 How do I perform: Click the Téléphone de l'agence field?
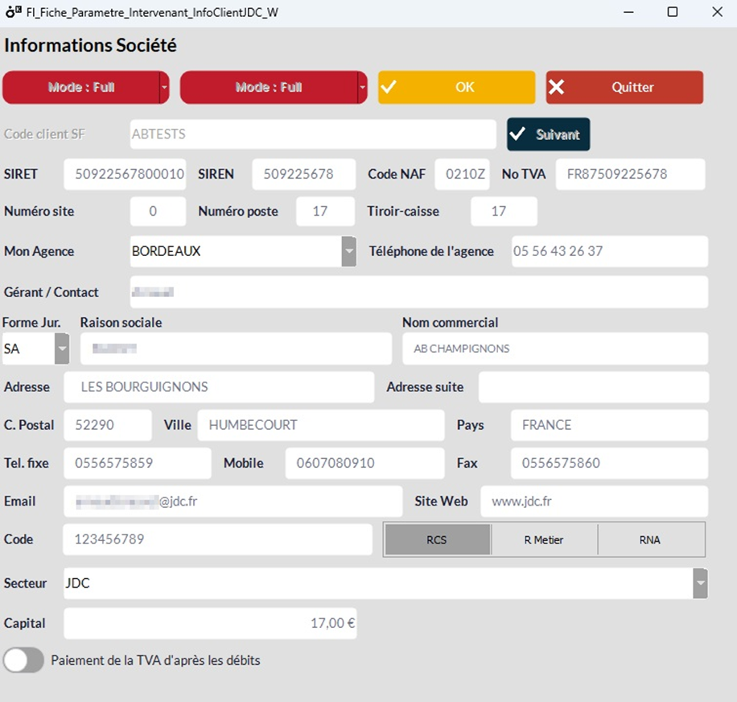[609, 251]
